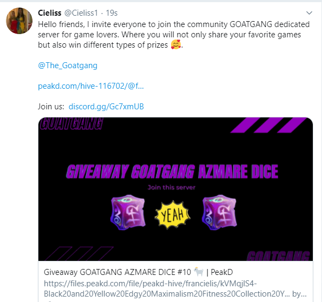Follow the discord.gg/Gc7xmUB invite link
The height and width of the screenshot is (302, 322).
(x=106, y=107)
